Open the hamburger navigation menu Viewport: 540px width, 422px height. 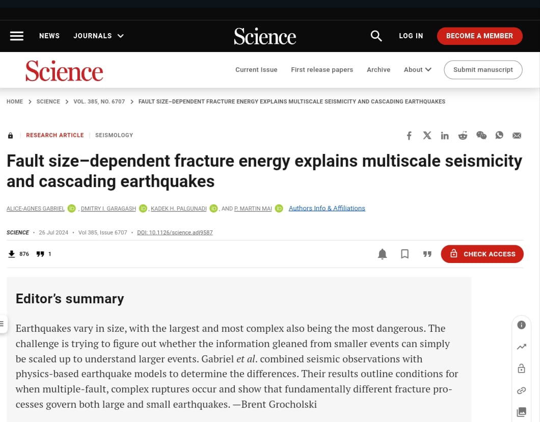pyautogui.click(x=17, y=36)
